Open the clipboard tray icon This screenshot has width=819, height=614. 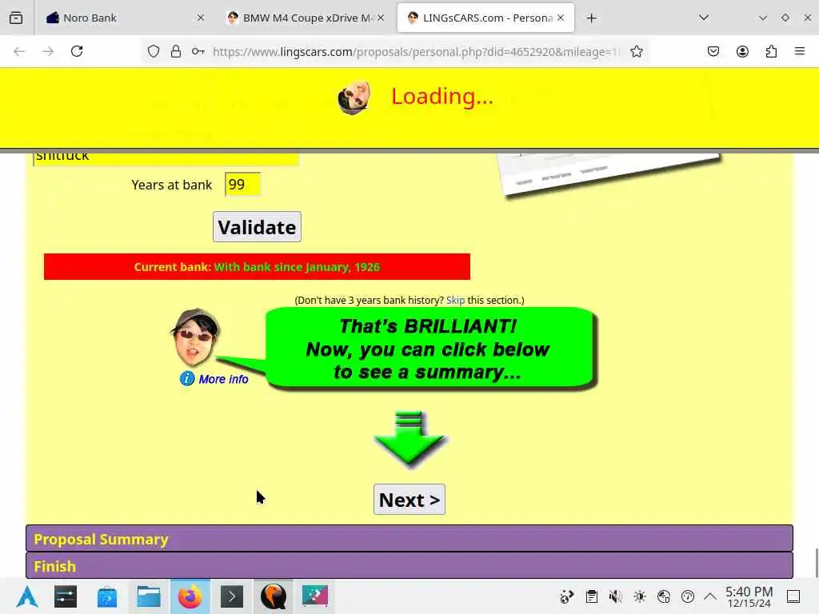(x=591, y=596)
